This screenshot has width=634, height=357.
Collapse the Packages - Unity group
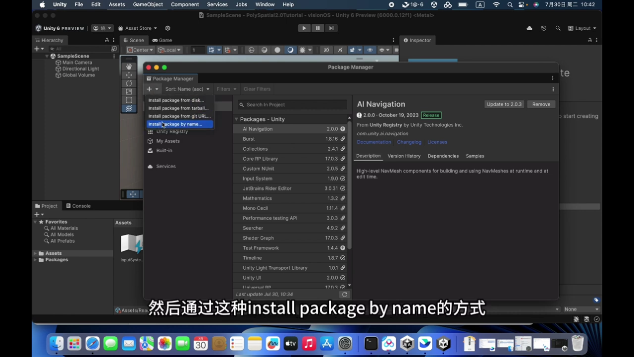point(237,119)
